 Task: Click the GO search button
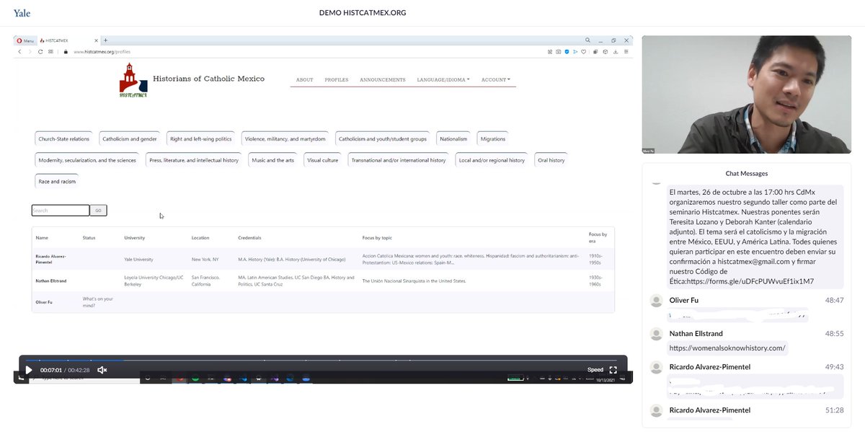[98, 210]
